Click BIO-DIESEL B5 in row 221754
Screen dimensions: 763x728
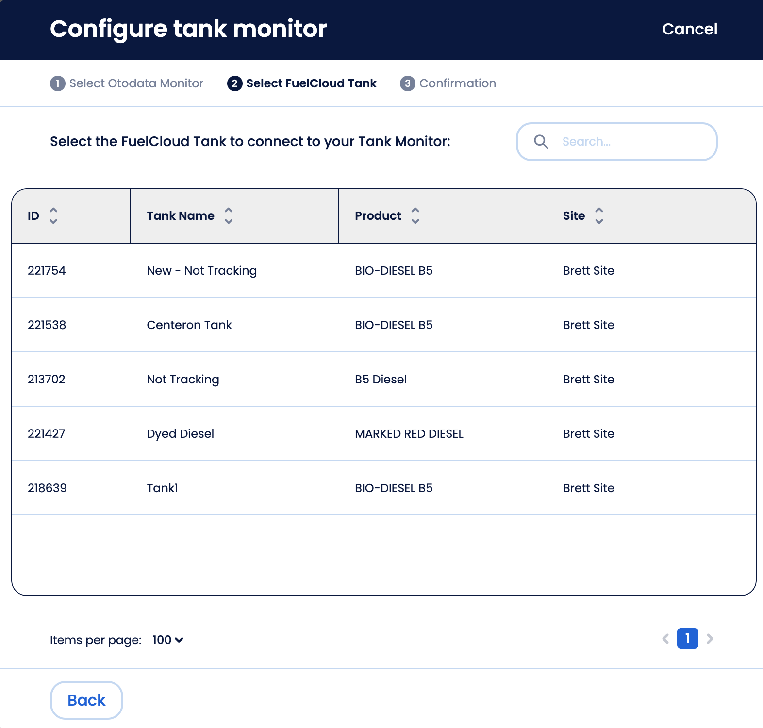point(394,271)
